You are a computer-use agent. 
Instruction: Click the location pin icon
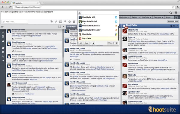point(65,22)
